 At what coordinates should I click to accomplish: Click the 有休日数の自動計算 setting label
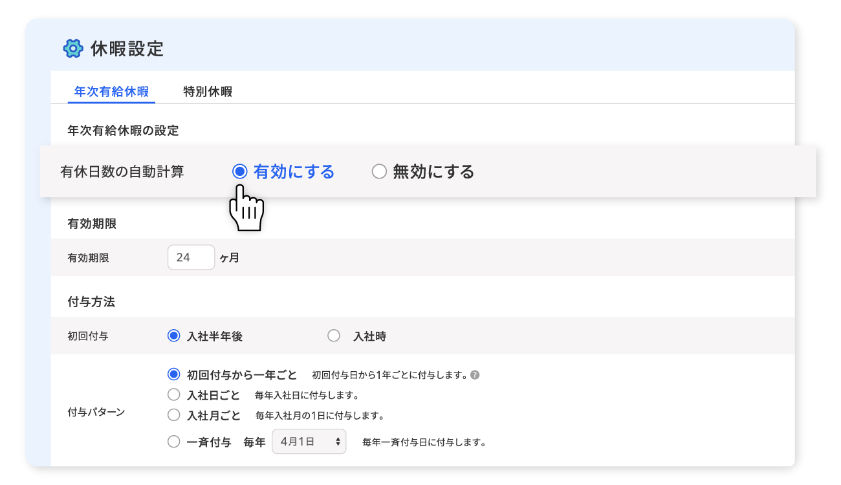point(121,171)
